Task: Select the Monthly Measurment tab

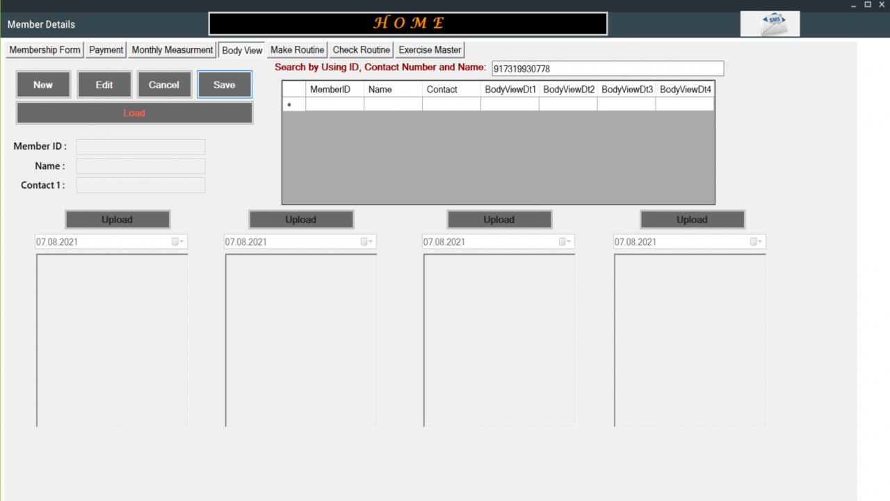Action: (172, 50)
